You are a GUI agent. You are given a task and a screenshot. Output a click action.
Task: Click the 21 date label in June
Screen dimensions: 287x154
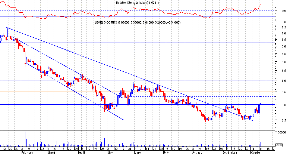[x=154, y=149]
